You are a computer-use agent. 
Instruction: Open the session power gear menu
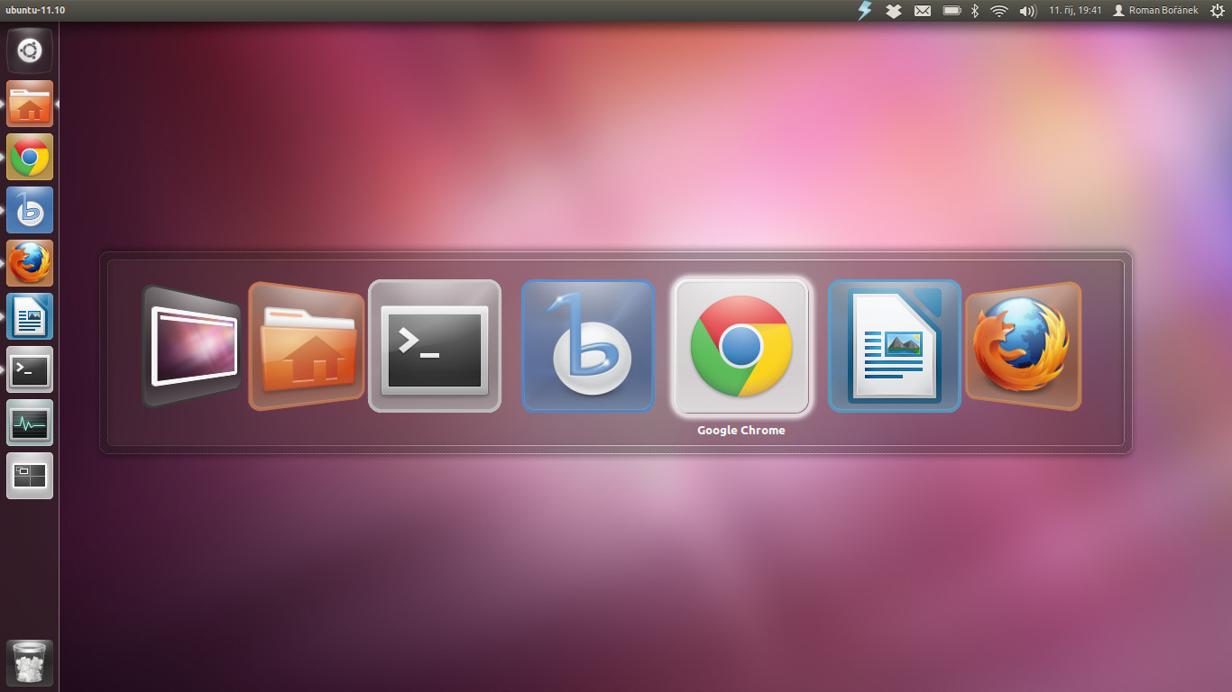click(1218, 11)
